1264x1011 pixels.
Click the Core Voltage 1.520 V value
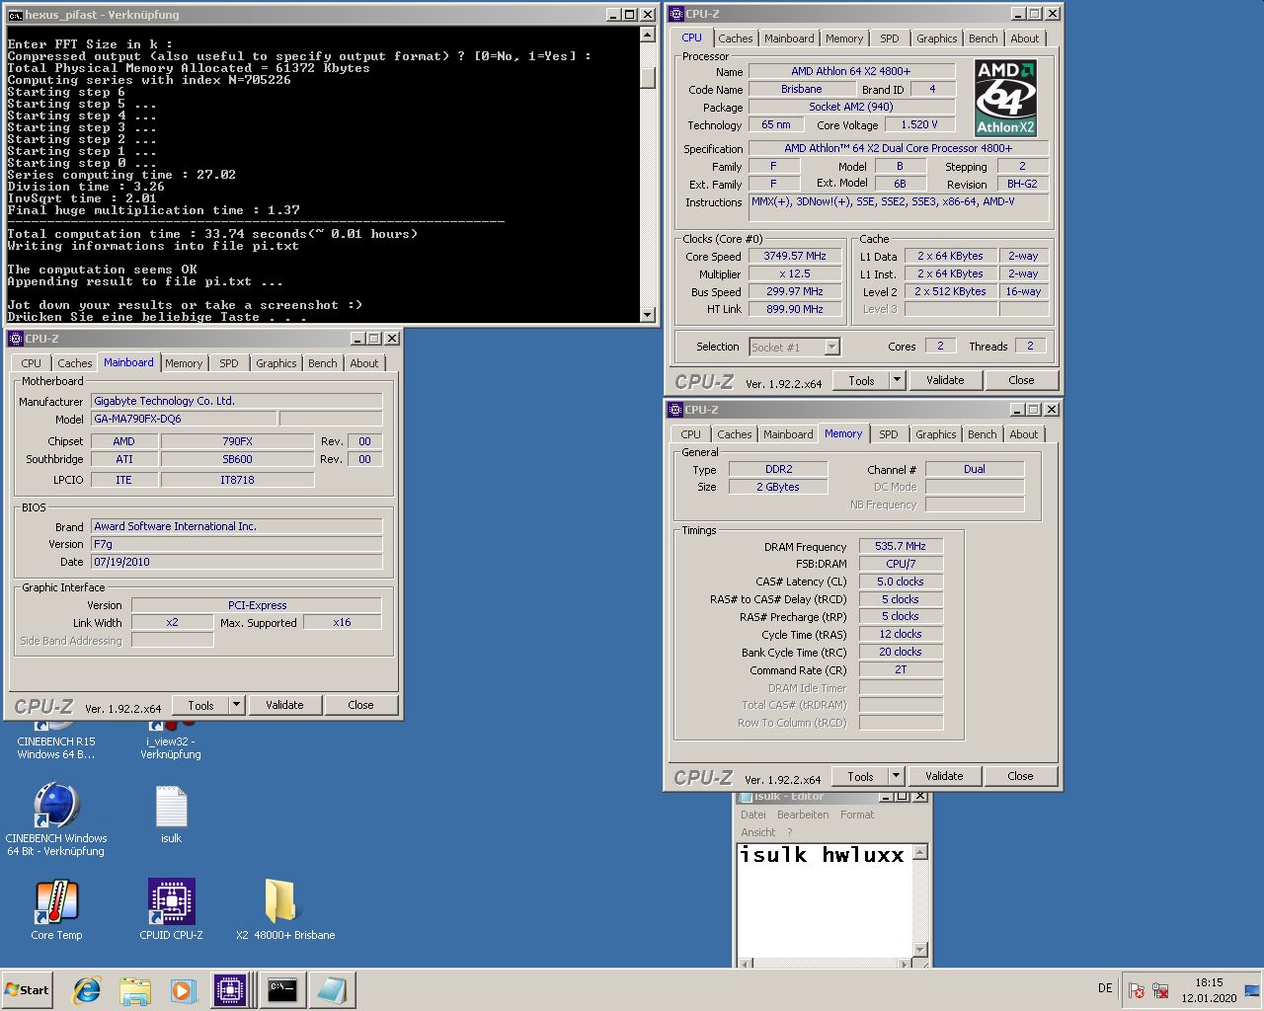pyautogui.click(x=919, y=124)
